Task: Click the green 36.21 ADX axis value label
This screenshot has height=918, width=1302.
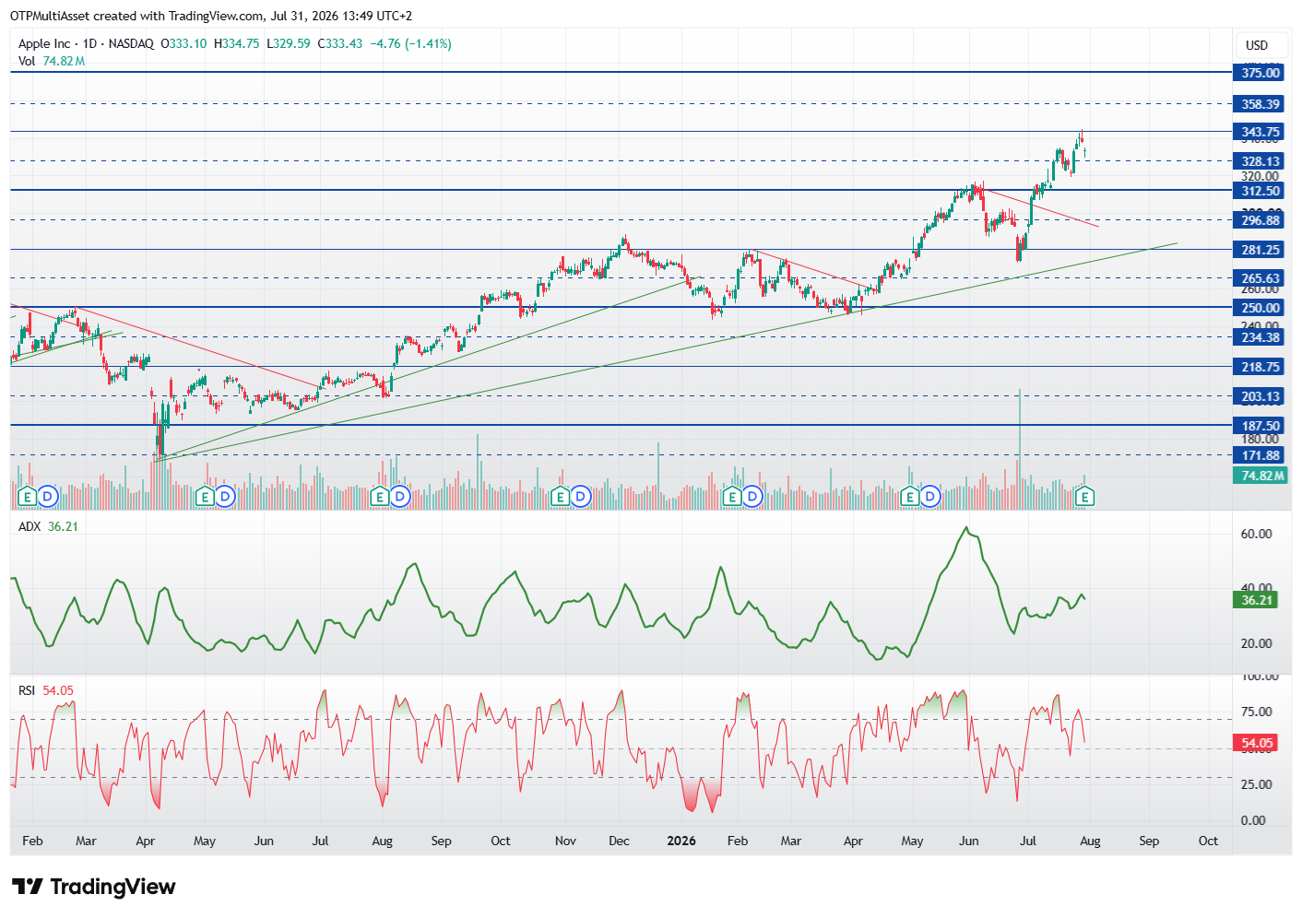Action: 1256,600
